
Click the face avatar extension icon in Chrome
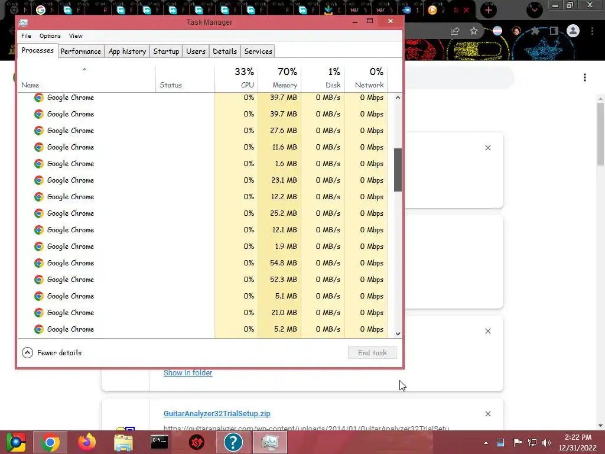pyautogui.click(x=516, y=31)
